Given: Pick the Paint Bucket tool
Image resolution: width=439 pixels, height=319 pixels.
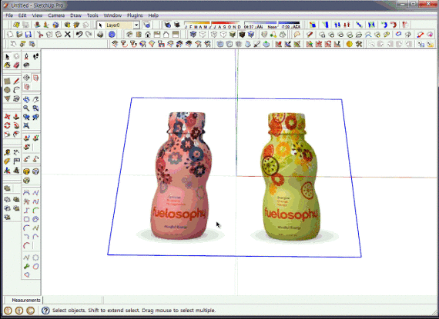Looking at the screenshot, I should (7, 65).
